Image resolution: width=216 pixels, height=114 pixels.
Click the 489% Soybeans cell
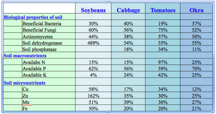coord(93,43)
